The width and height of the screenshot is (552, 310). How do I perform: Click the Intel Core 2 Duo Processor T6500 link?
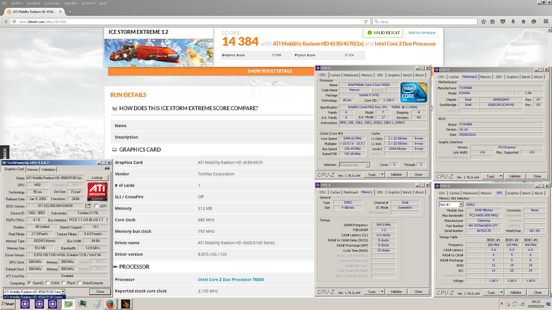pyautogui.click(x=231, y=280)
